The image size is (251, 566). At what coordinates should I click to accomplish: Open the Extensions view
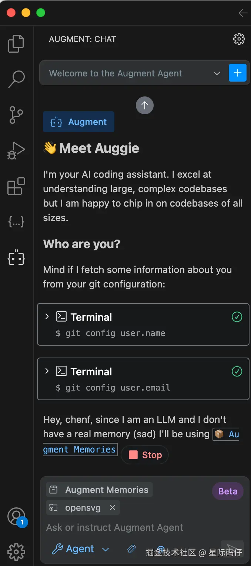coord(16,186)
